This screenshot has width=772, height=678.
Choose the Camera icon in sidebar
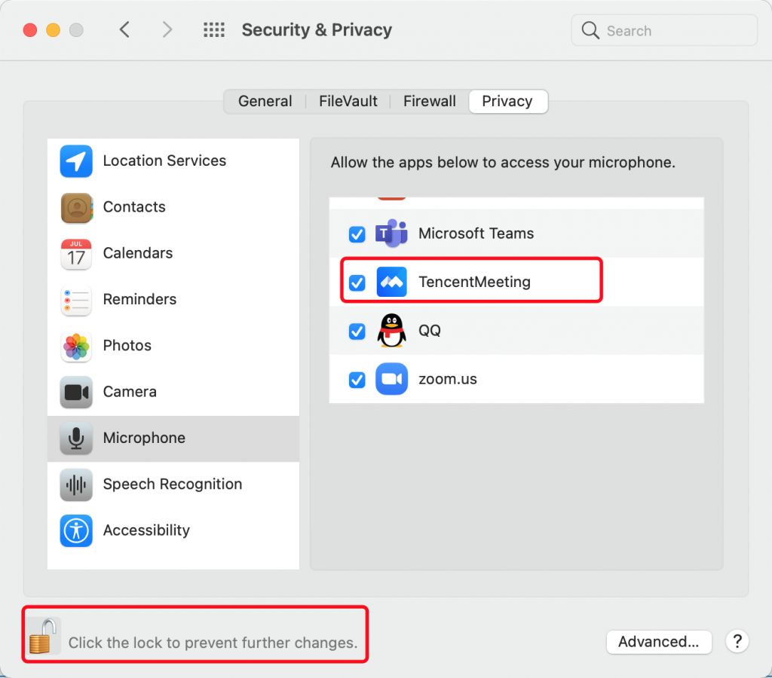[x=76, y=392]
